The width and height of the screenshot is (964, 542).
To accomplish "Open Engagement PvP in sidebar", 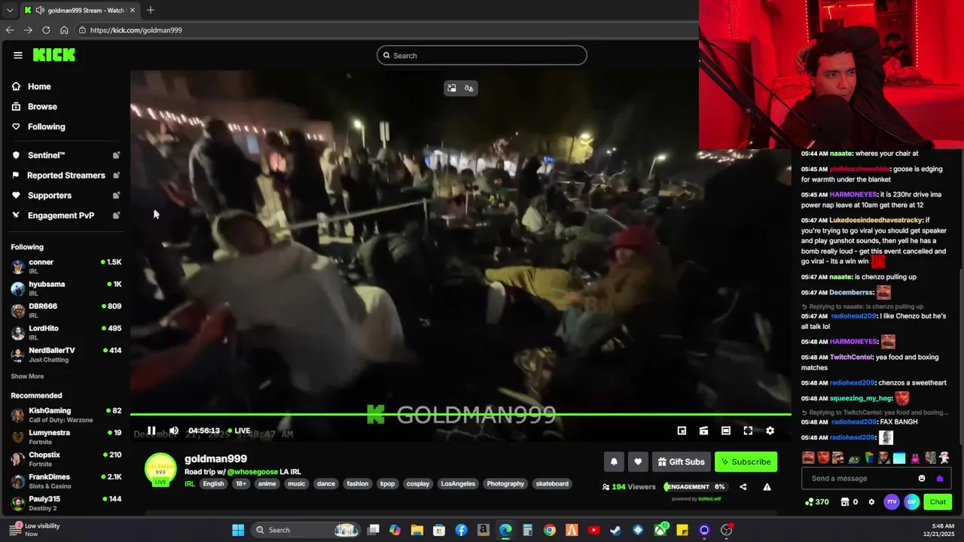I will 61,215.
